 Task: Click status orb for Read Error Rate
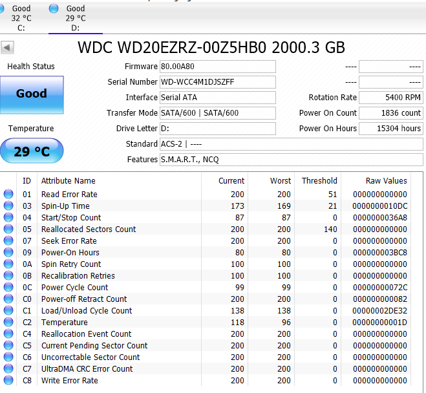[x=8, y=194]
